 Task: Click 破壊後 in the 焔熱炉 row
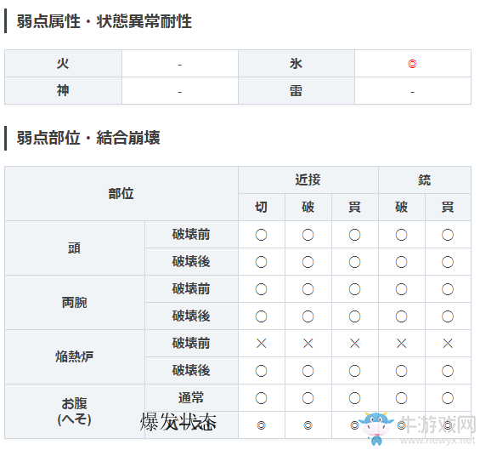coord(191,370)
